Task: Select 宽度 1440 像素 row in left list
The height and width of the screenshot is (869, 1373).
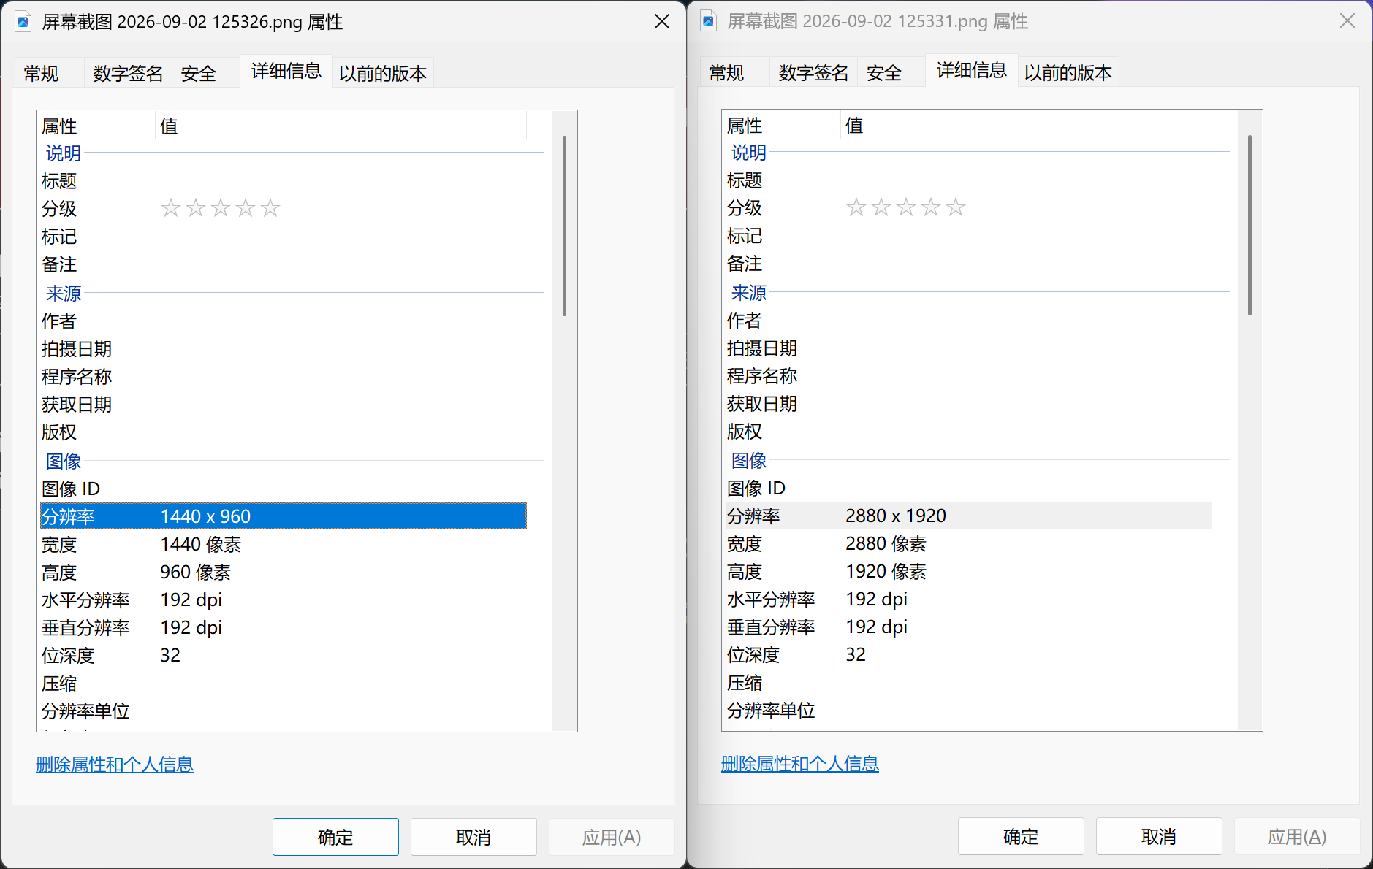Action: point(284,544)
